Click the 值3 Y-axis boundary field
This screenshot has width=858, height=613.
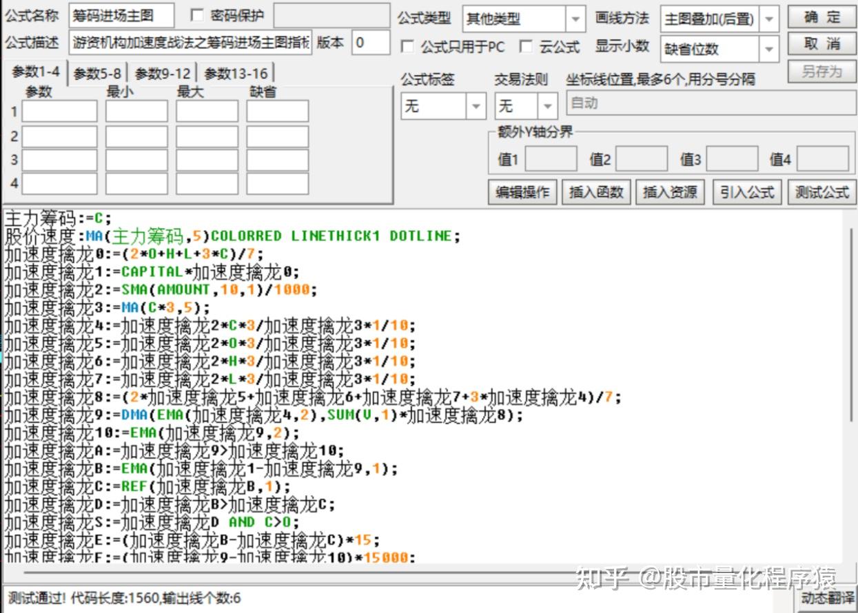click(732, 159)
